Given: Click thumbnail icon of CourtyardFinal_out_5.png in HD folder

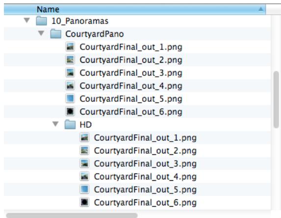Looking at the screenshot, I should 84,190.
